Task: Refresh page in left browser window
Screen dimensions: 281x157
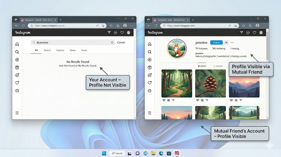Action: coord(23,26)
